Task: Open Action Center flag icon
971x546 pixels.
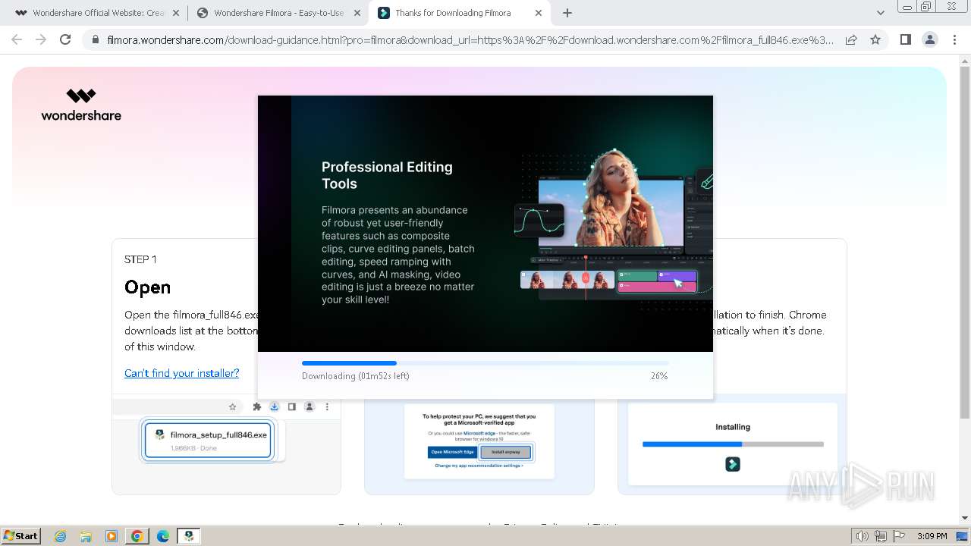Action: click(x=899, y=536)
